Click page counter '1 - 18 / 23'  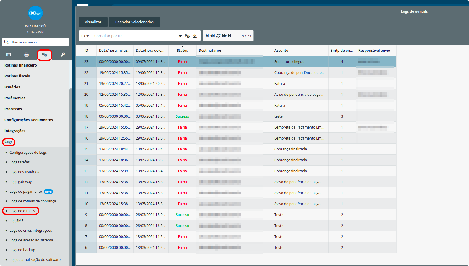click(243, 36)
